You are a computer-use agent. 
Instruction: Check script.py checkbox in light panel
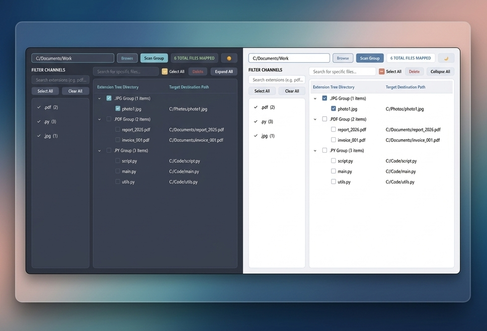click(x=333, y=161)
